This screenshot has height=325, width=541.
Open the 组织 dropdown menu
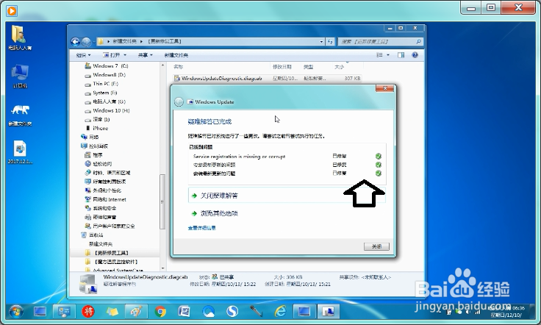click(83, 55)
